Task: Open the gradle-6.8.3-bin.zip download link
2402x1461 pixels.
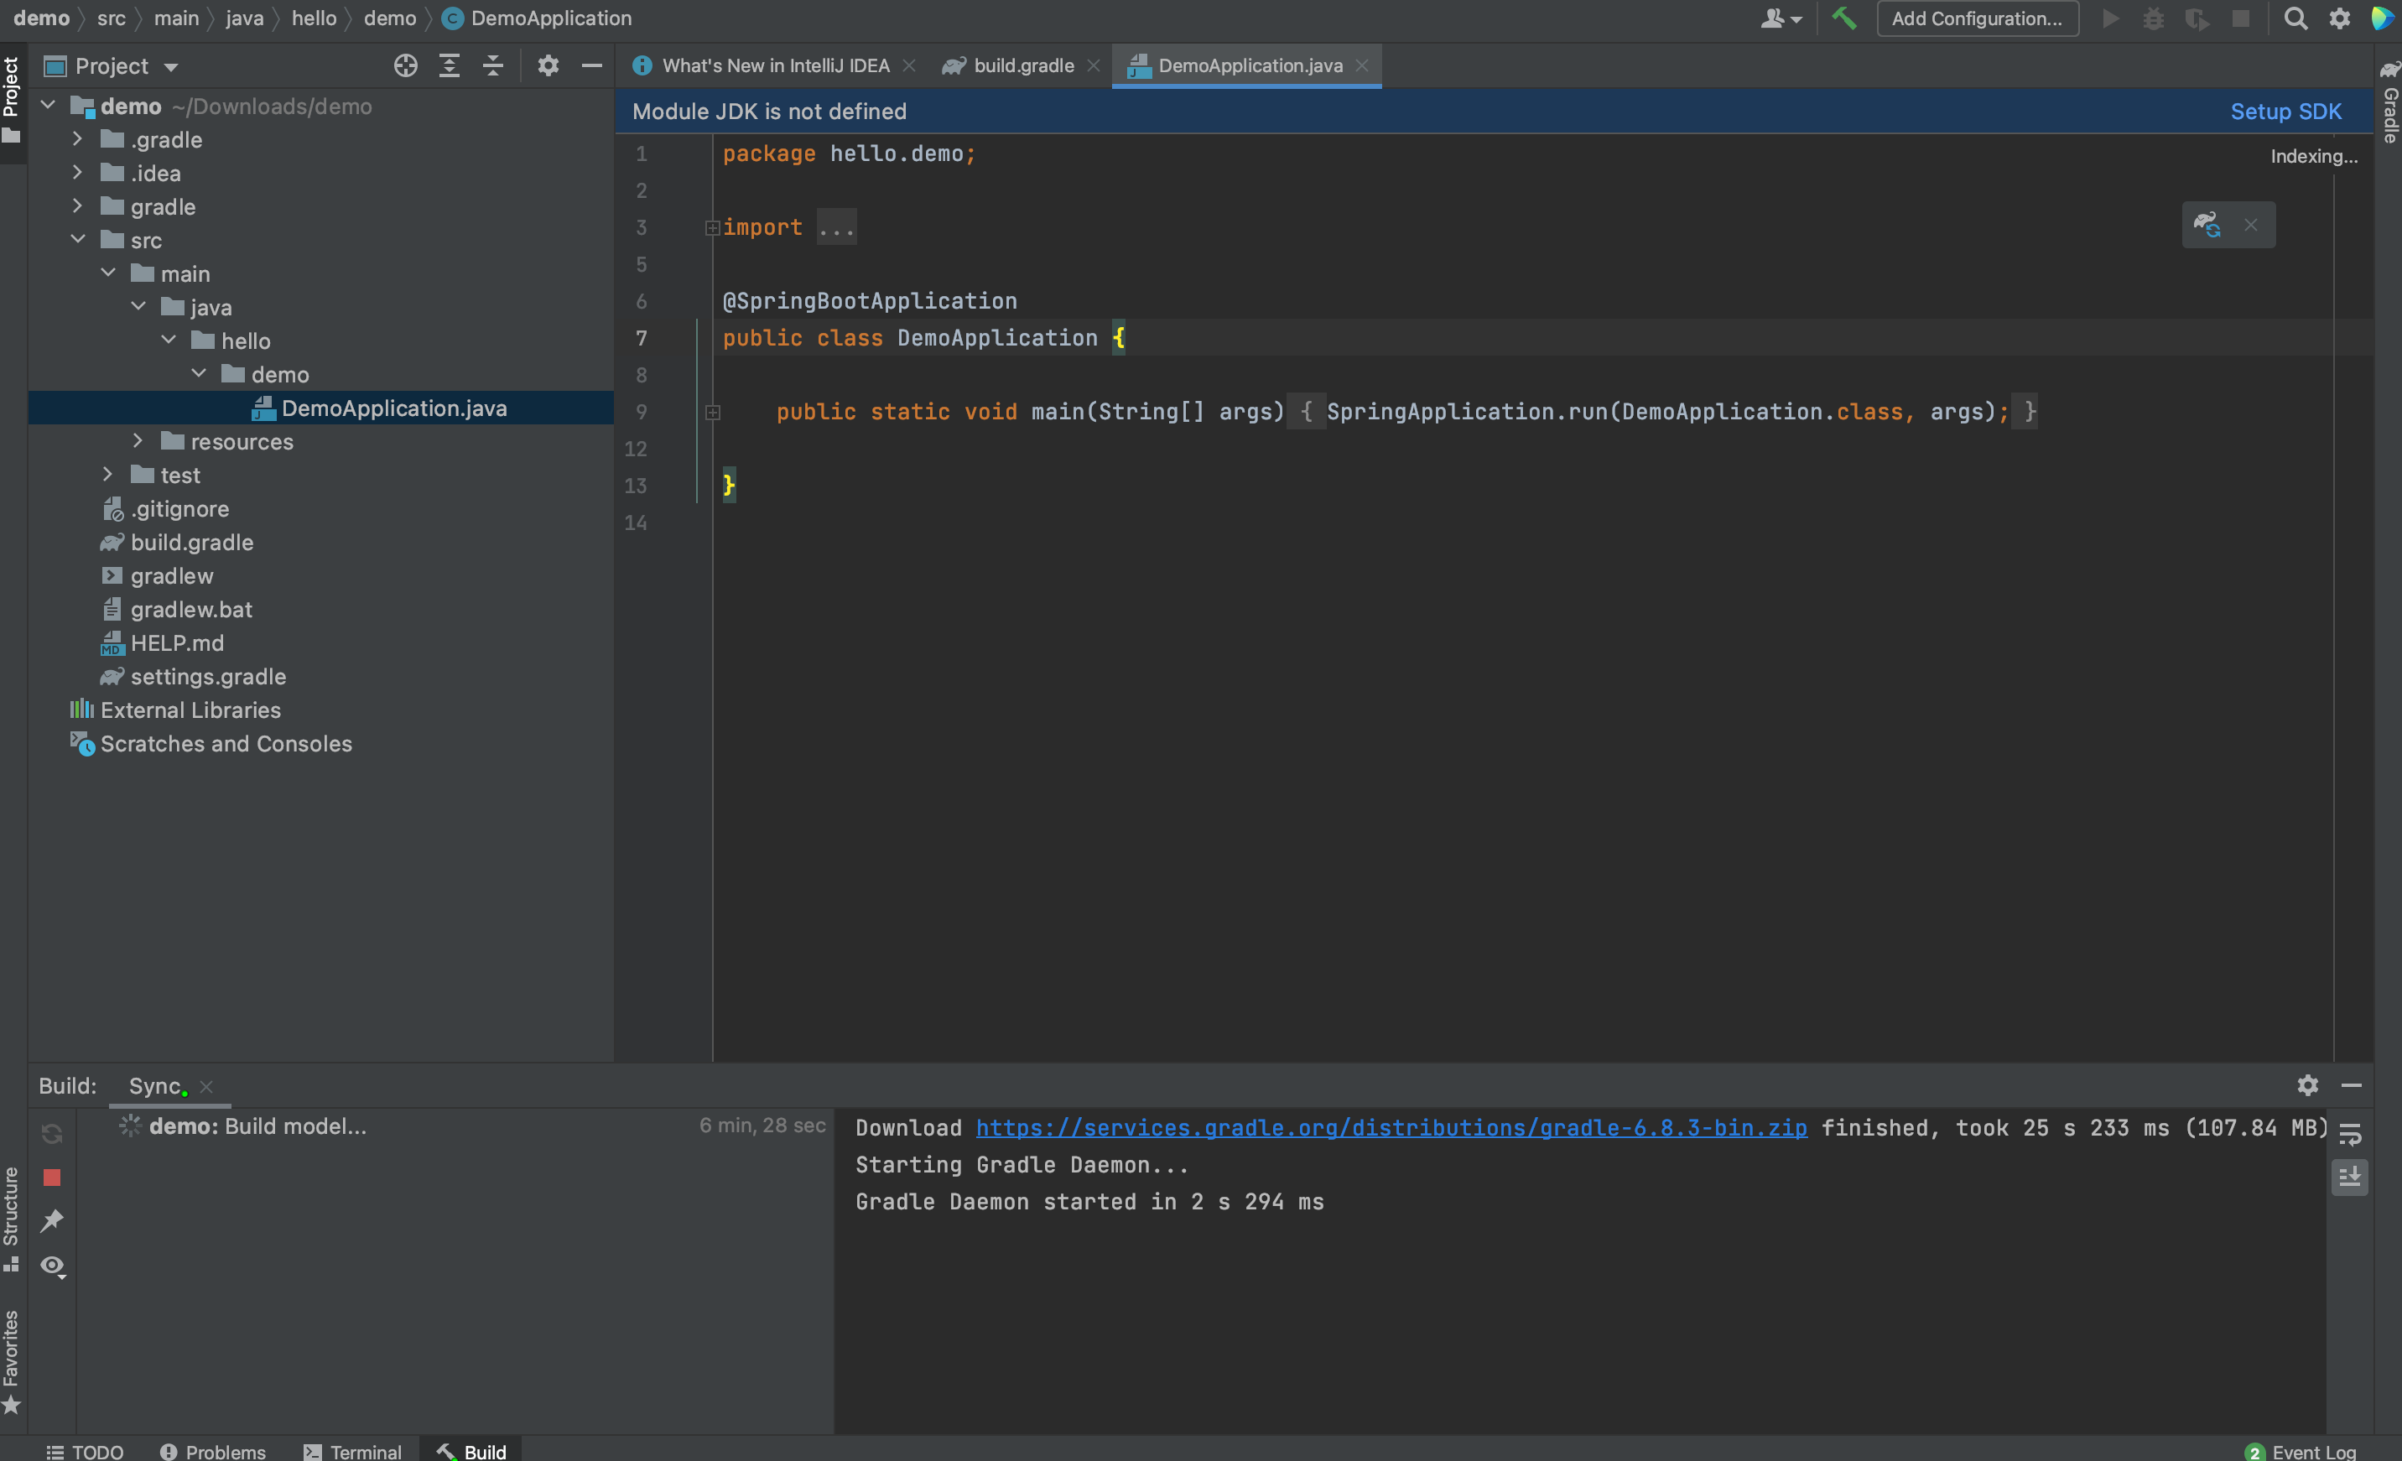Action: coord(1391,1128)
